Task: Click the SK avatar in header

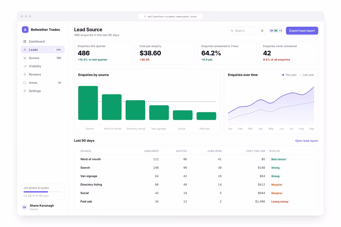Action: coord(272,31)
